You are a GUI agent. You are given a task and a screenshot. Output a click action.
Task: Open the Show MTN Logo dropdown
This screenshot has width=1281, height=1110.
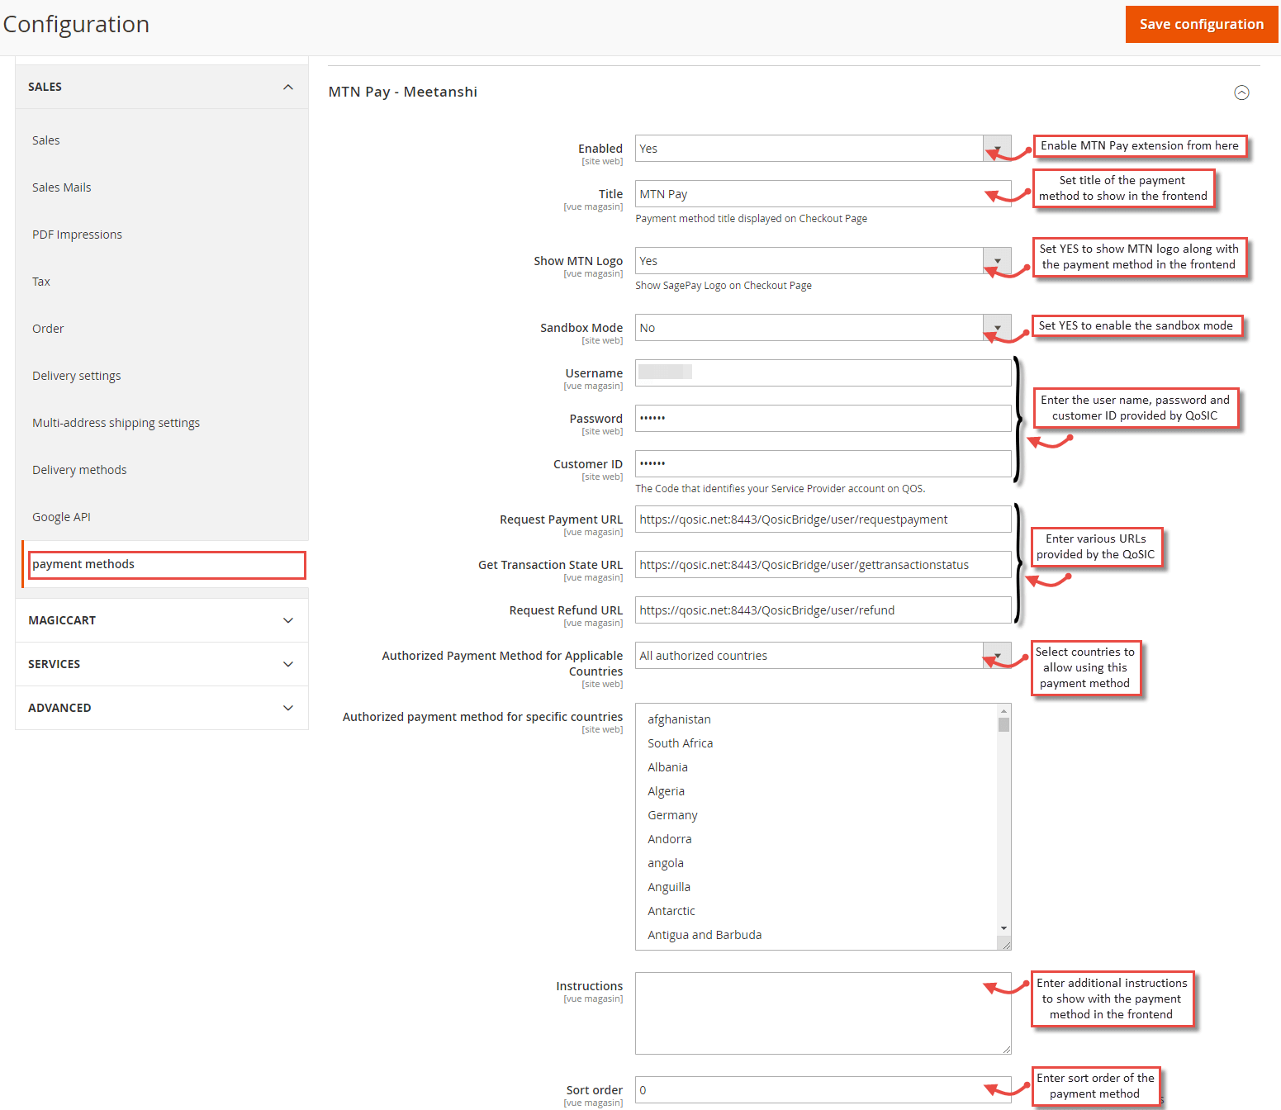tap(823, 261)
